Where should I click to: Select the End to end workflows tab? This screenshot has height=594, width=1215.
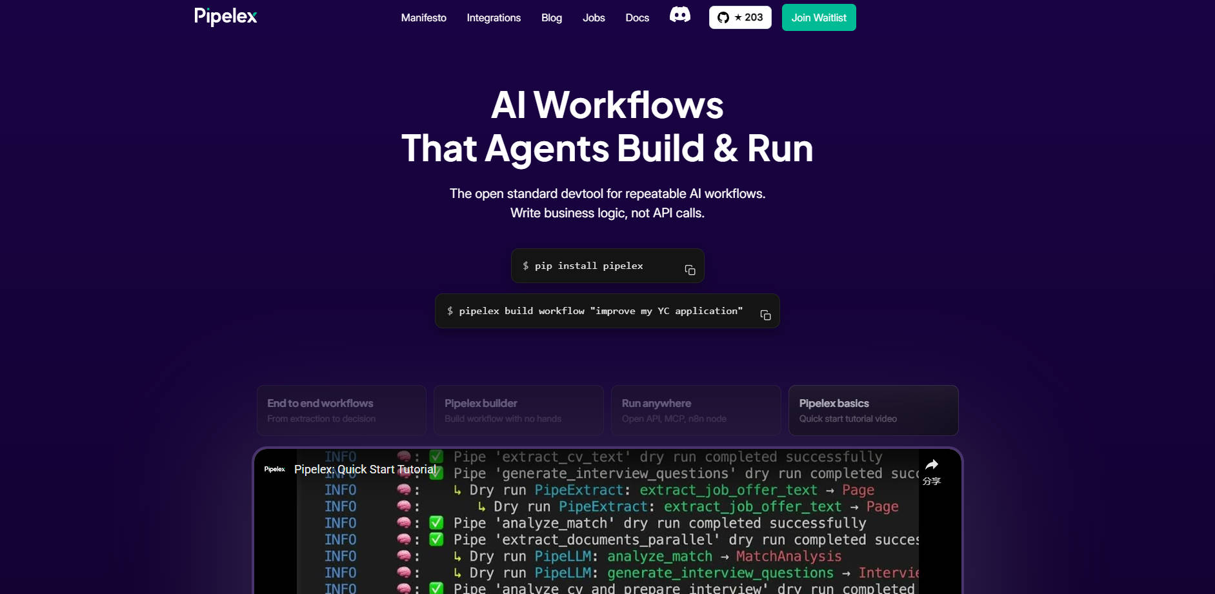point(341,410)
